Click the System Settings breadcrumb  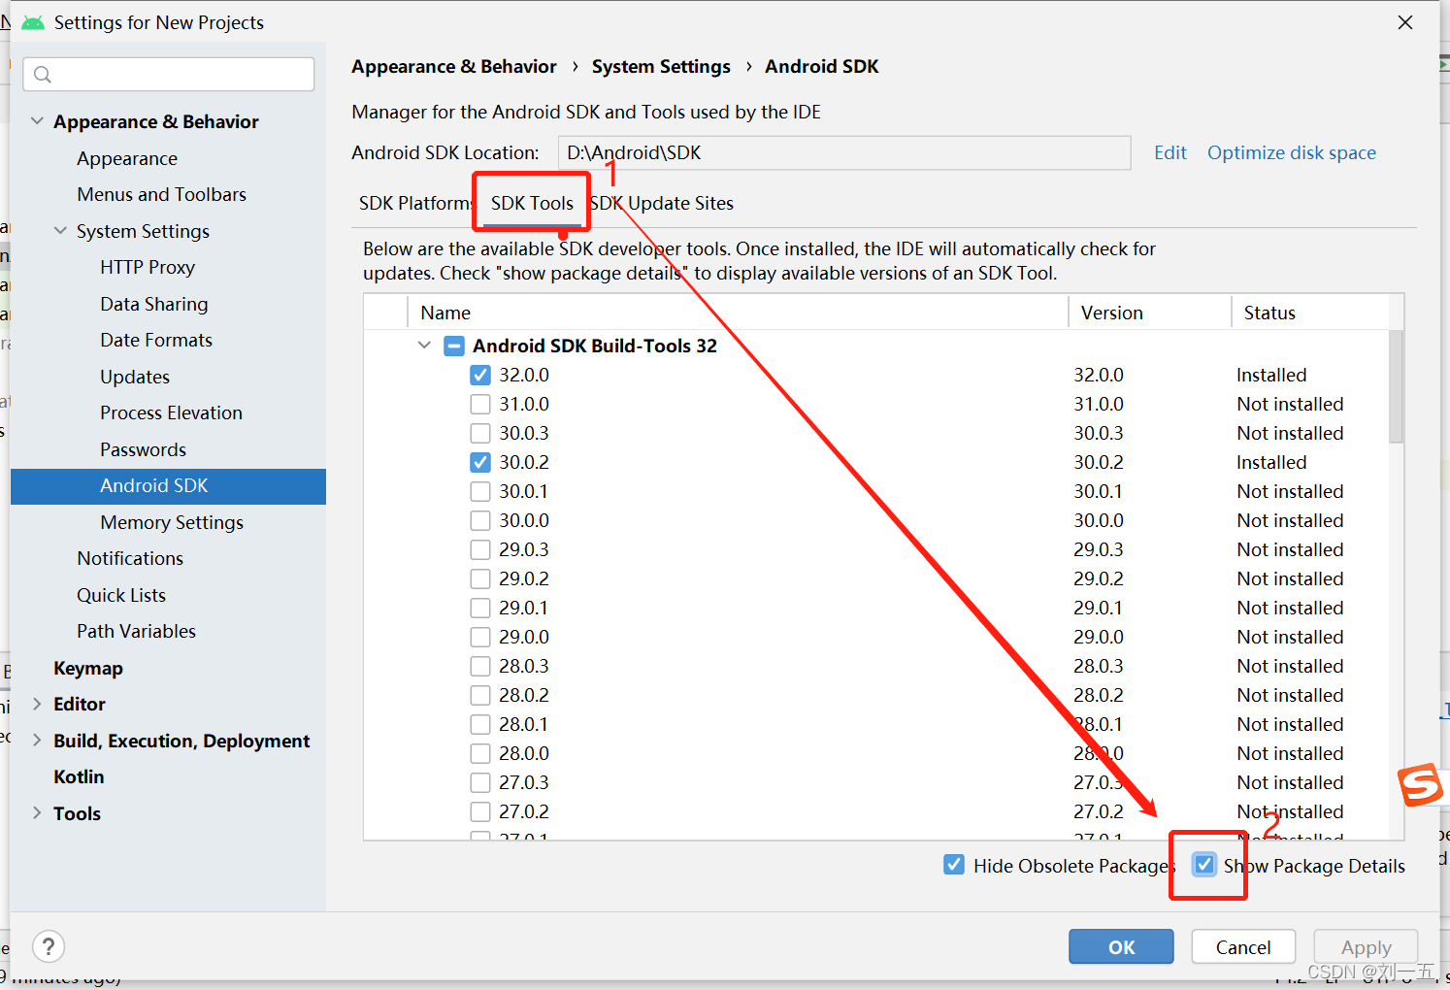tap(661, 66)
